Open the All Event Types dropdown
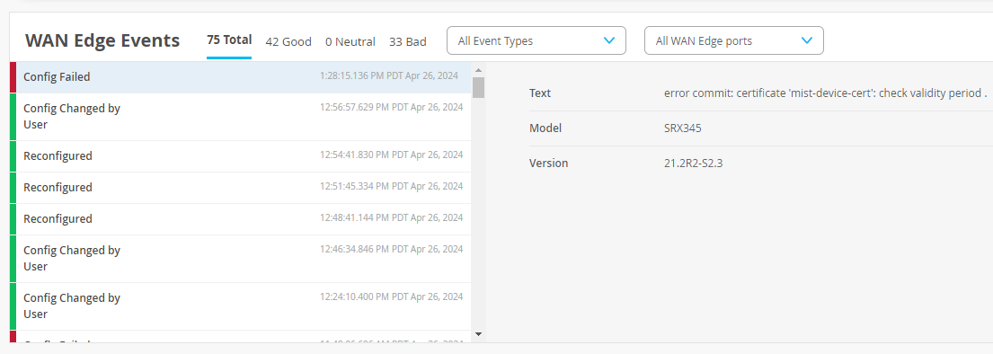Screen dimensions: 993x354 tap(536, 40)
